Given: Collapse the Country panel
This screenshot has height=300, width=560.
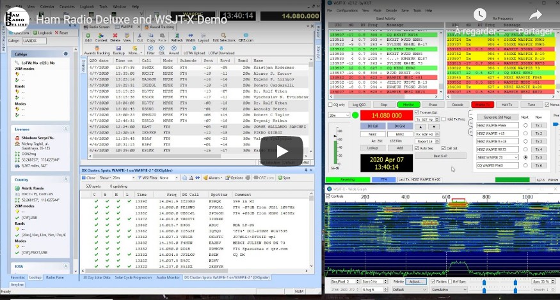Looking at the screenshot, I should [66, 179].
